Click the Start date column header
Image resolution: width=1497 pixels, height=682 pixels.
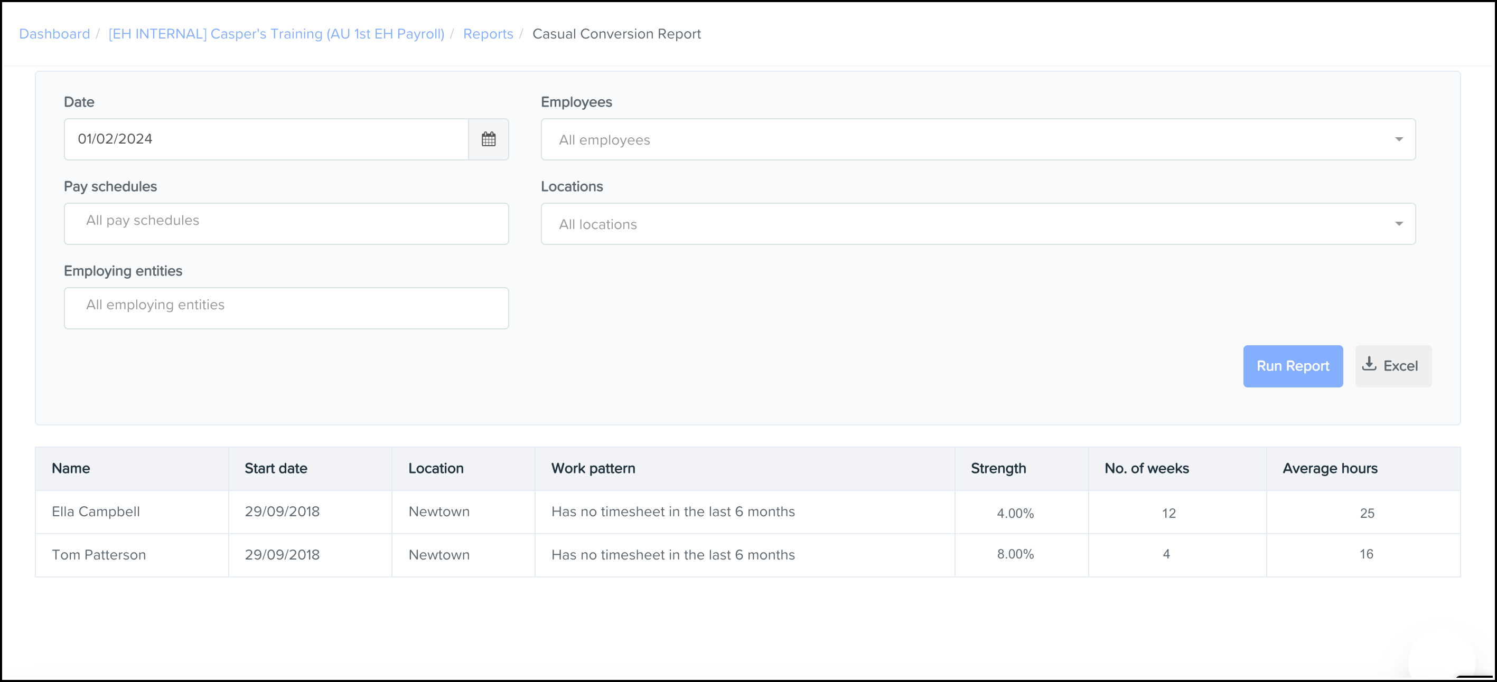[275, 468]
